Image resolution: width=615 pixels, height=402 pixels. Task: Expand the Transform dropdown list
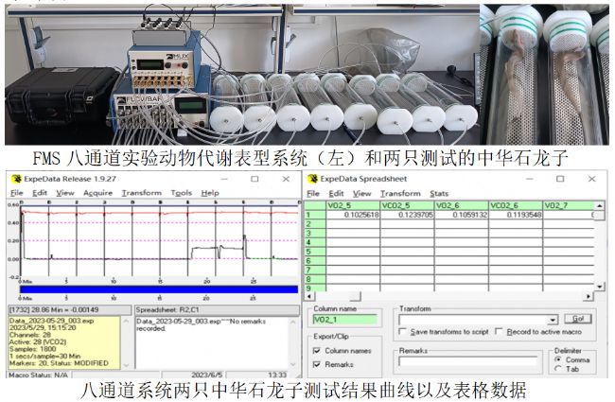click(x=553, y=320)
